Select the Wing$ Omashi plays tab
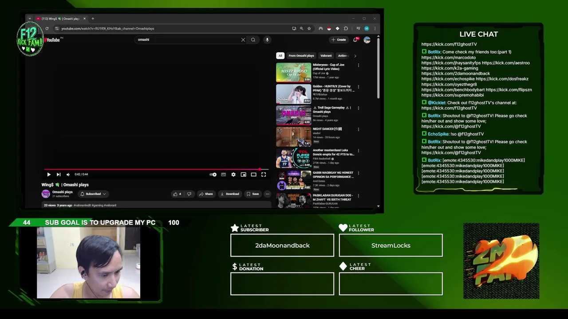Image resolution: width=568 pixels, height=319 pixels. coord(61,19)
